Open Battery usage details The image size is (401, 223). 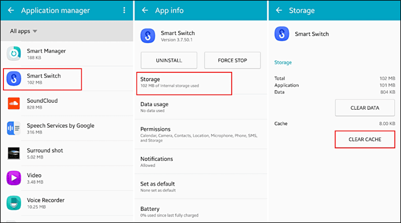point(200,212)
